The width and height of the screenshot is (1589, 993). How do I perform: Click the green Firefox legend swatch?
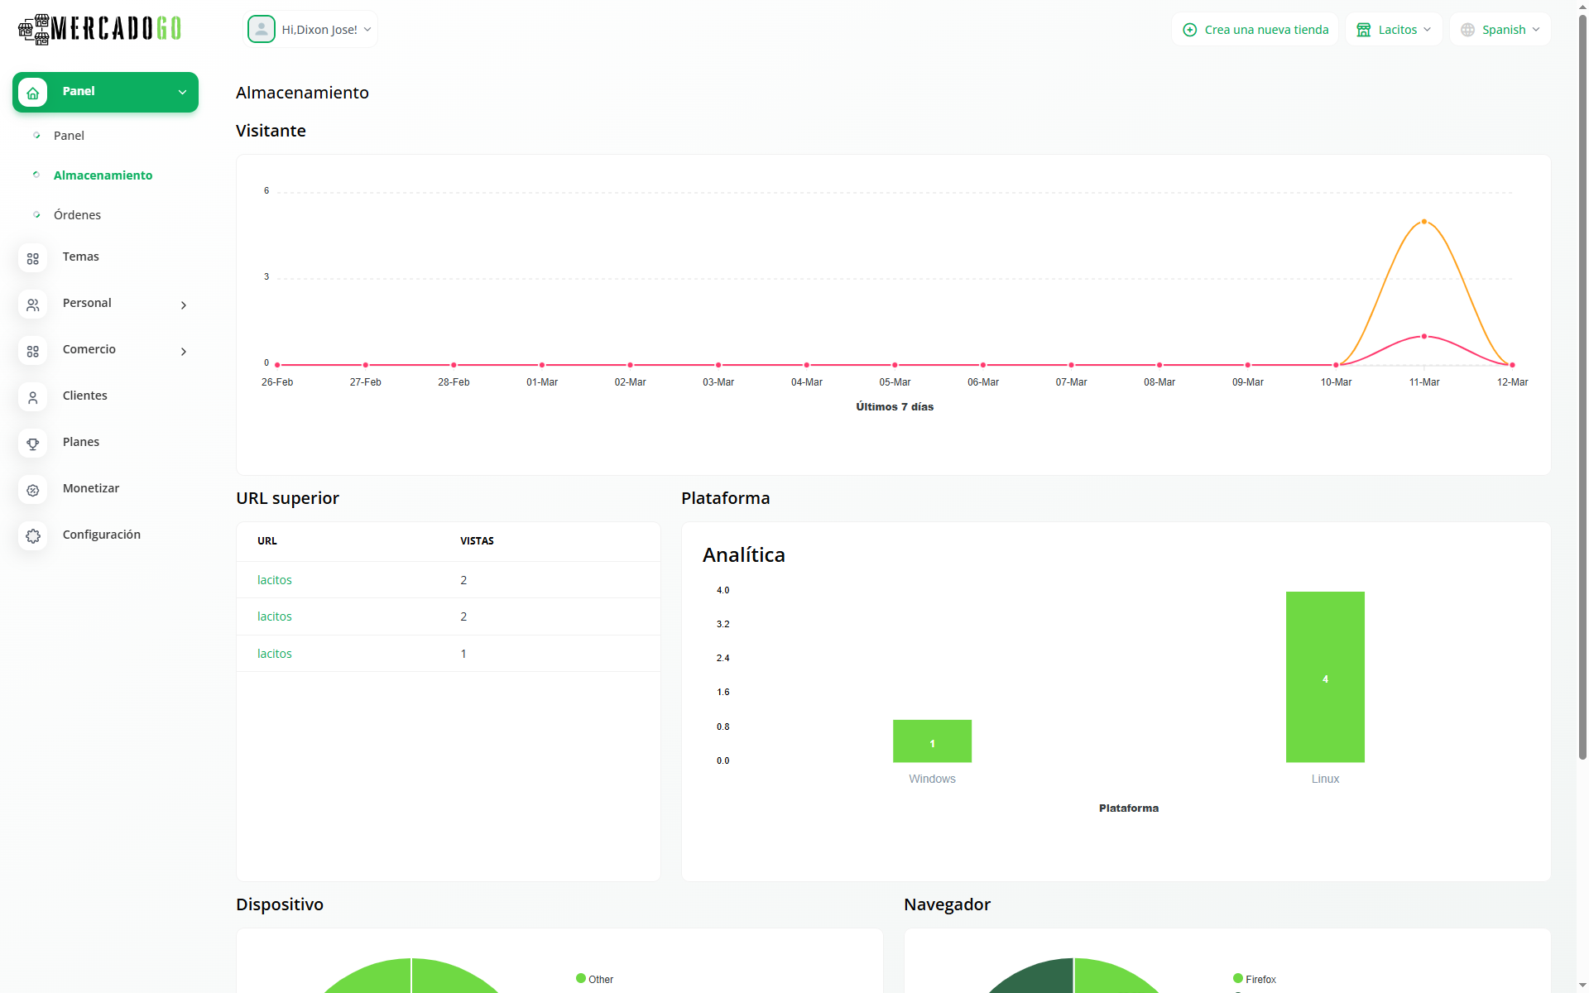[1238, 978]
